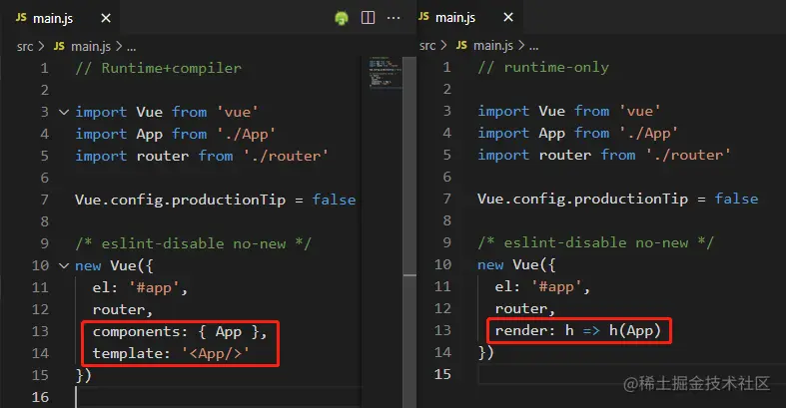Click "import router from './router'" in right editor
Screen dimensions: 786x408
pos(604,155)
